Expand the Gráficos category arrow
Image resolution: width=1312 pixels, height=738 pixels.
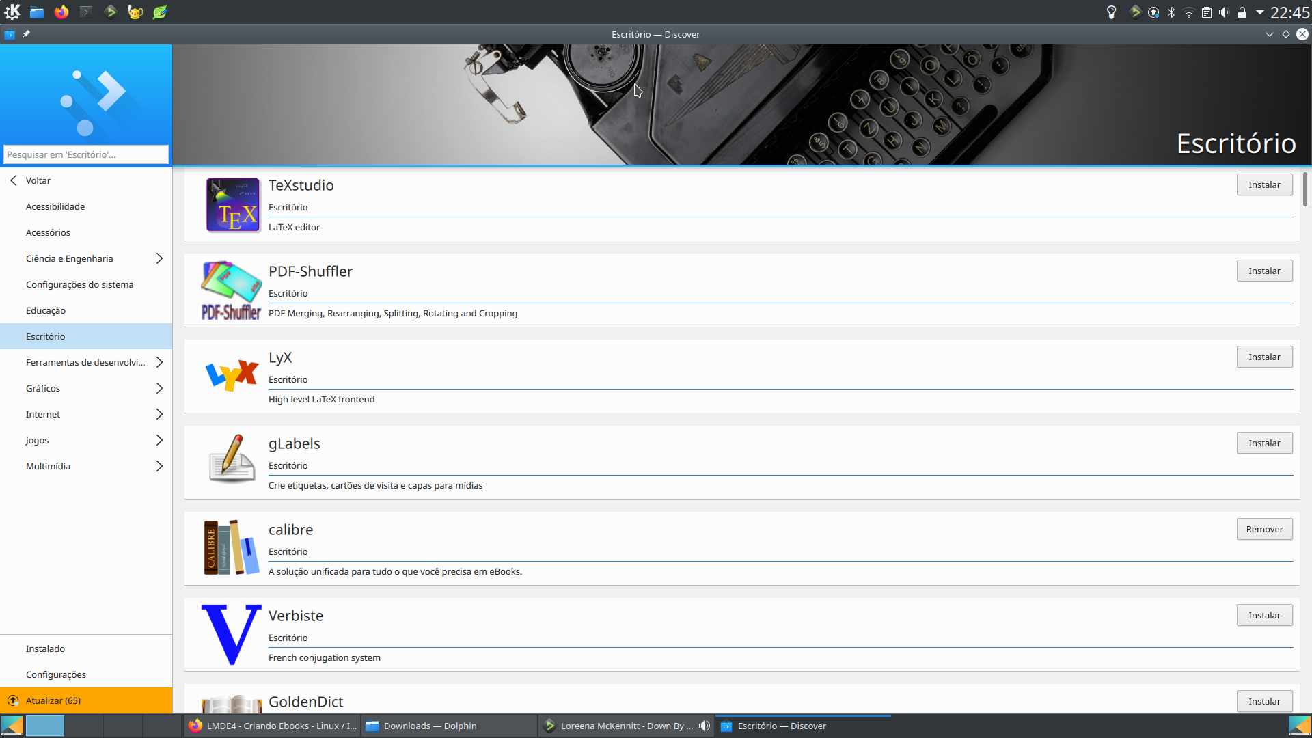159,388
